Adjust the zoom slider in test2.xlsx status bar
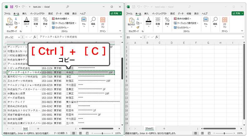The image size is (250, 139). click(224, 133)
